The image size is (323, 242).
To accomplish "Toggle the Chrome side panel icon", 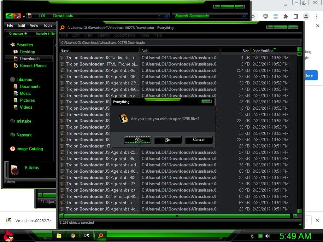I will tap(296, 16).
